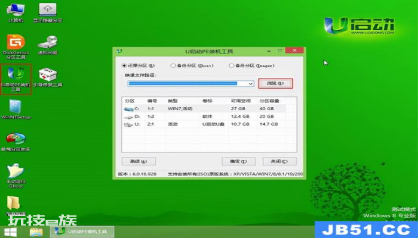The height and width of the screenshot is (238, 418).
Task: Click the 分区容量 column header
Action: (269, 101)
